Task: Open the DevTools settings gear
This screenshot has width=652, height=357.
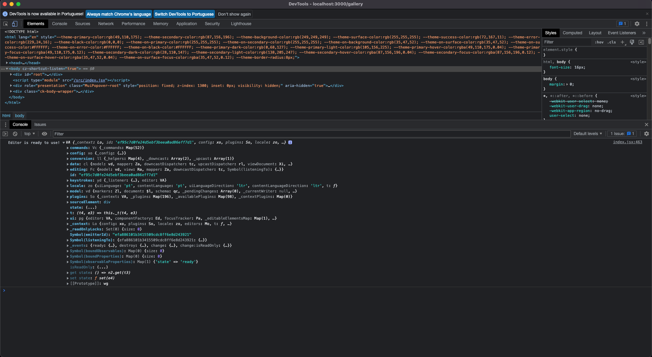Action: pyautogui.click(x=637, y=24)
